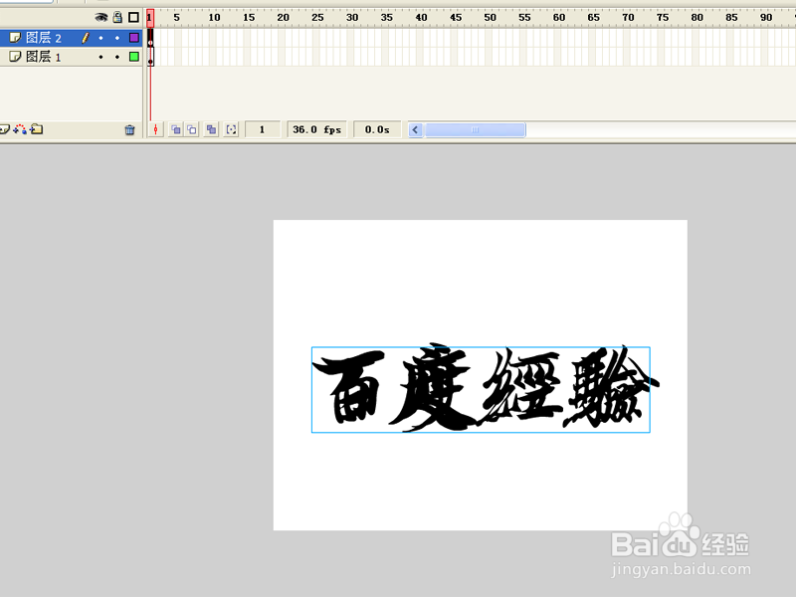Image resolution: width=796 pixels, height=597 pixels.
Task: Lock 图层 2 using its lock dot
Action: coord(117,38)
